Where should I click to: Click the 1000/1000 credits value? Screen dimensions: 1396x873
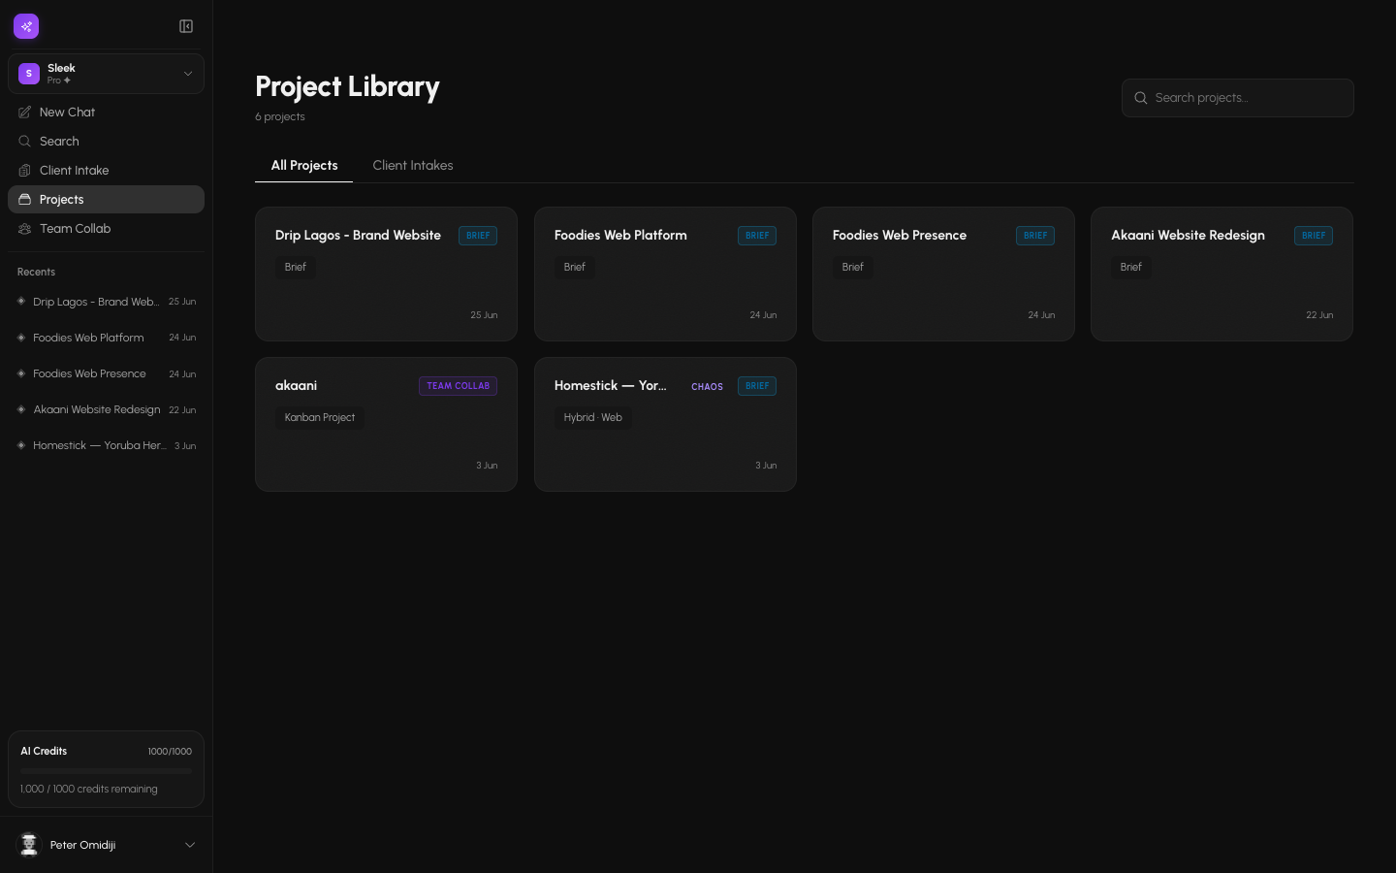coord(170,752)
